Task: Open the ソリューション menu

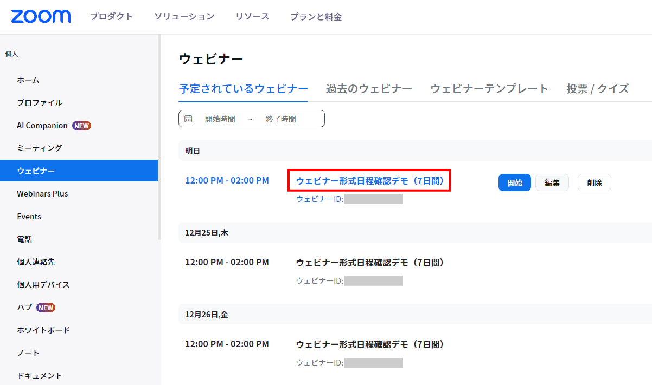Action: pyautogui.click(x=184, y=17)
